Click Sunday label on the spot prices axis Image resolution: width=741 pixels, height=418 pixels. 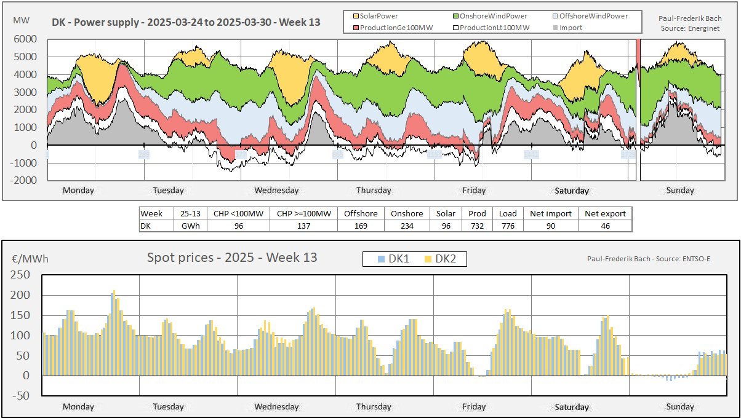[680, 406]
